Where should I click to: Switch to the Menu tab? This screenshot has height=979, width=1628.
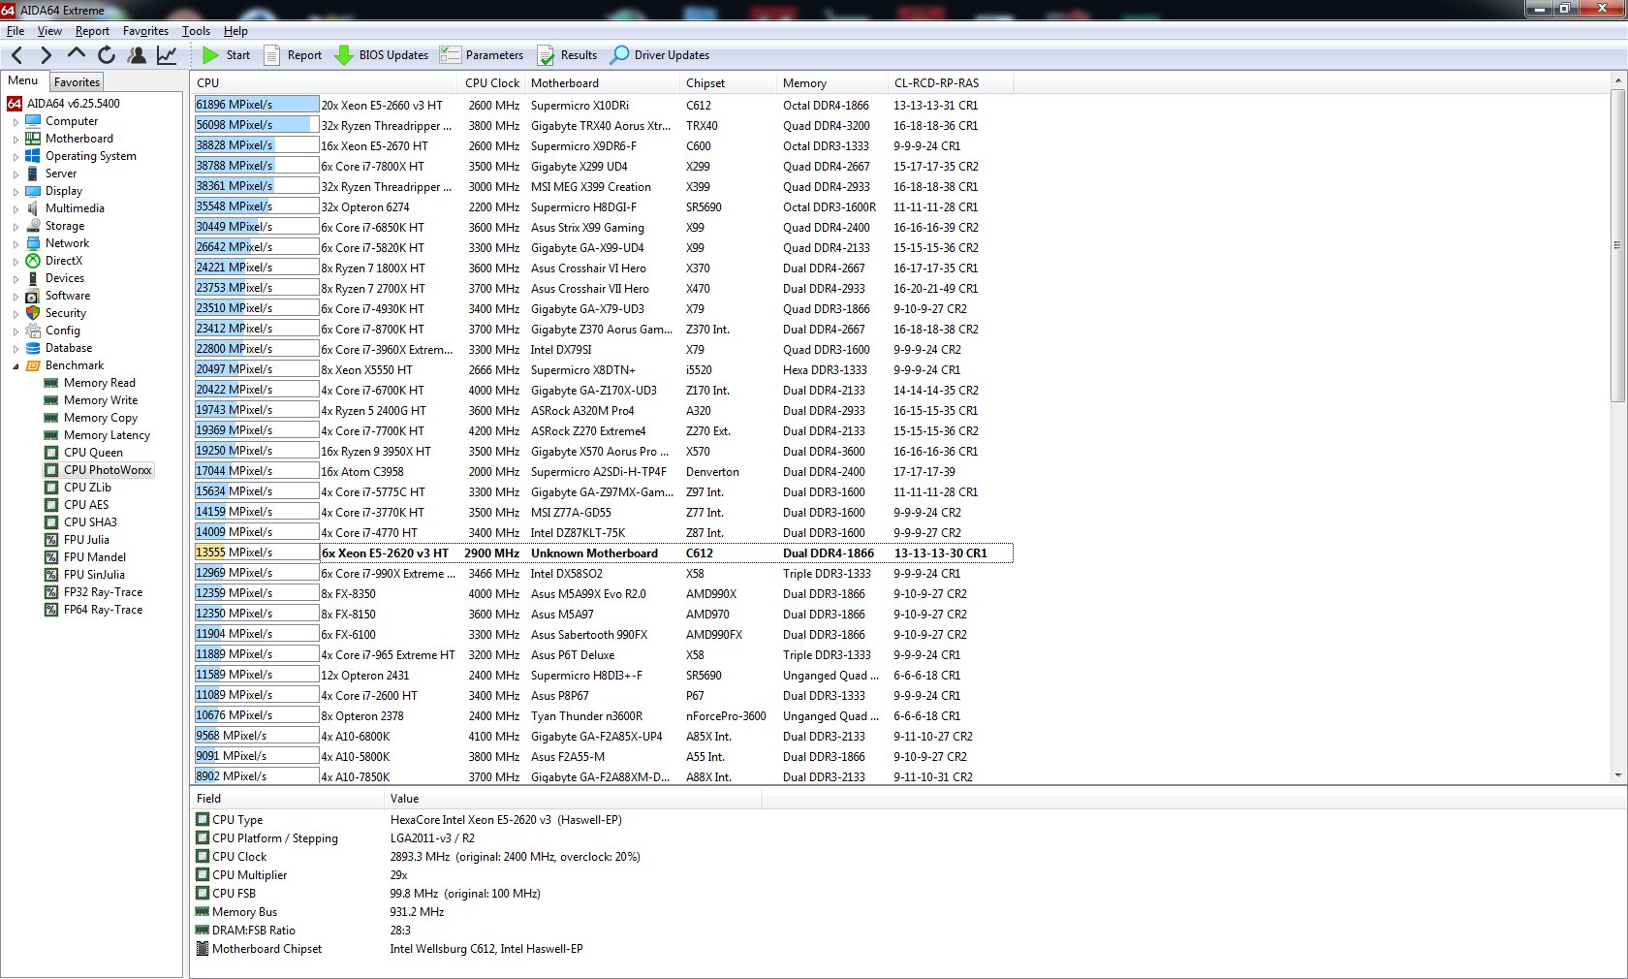(23, 80)
